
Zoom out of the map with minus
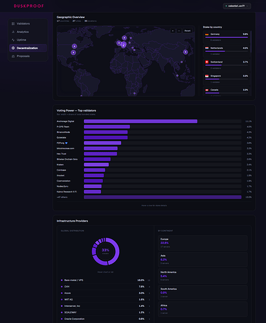tap(179, 31)
